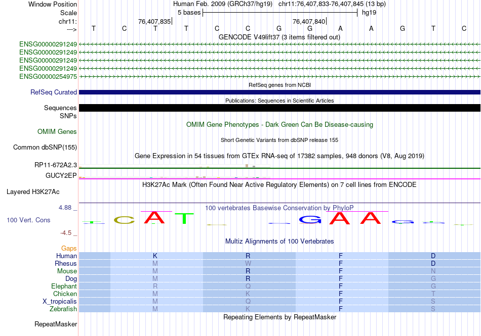The height and width of the screenshot is (336, 481).
Task: Click the RP11-672A2.3 expression bar graph
Action: tap(175, 166)
